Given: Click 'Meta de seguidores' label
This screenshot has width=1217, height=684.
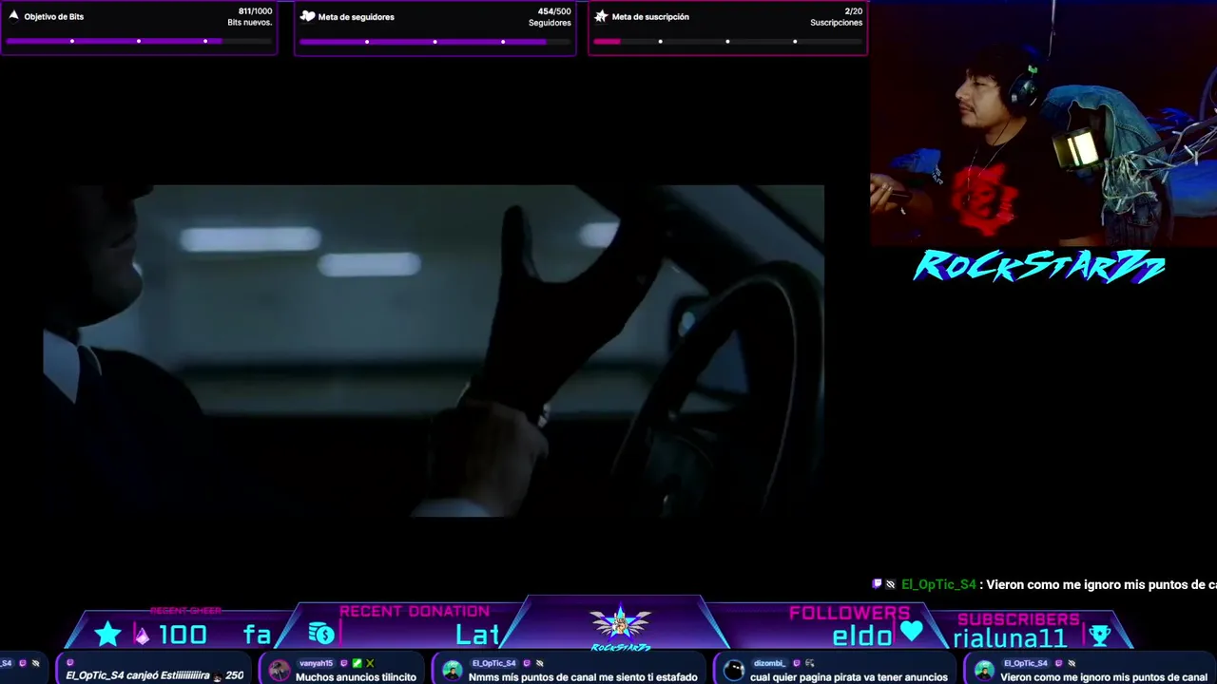Looking at the screenshot, I should coord(357,16).
